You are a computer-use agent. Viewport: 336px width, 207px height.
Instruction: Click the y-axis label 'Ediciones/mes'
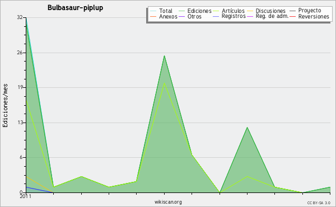pos(5,106)
